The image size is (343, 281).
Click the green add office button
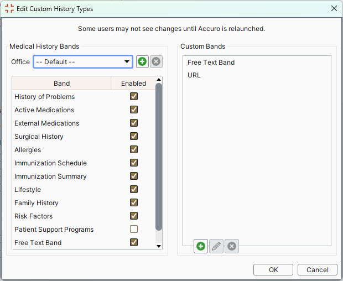(x=142, y=61)
